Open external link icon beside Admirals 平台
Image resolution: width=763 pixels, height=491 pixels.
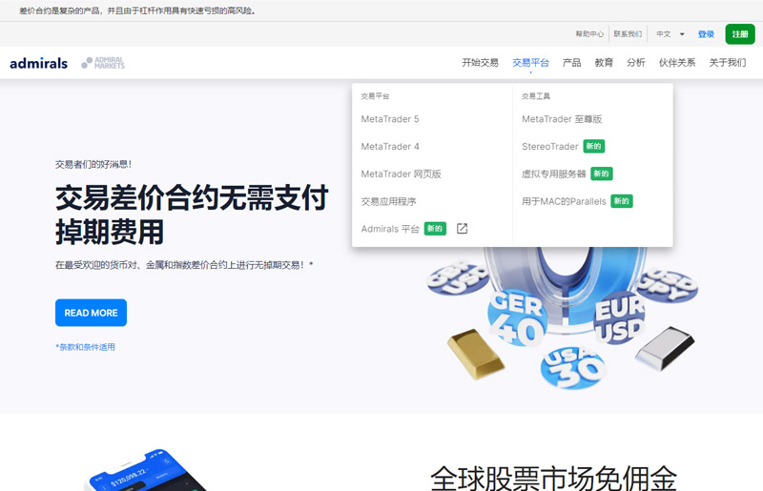[462, 229]
